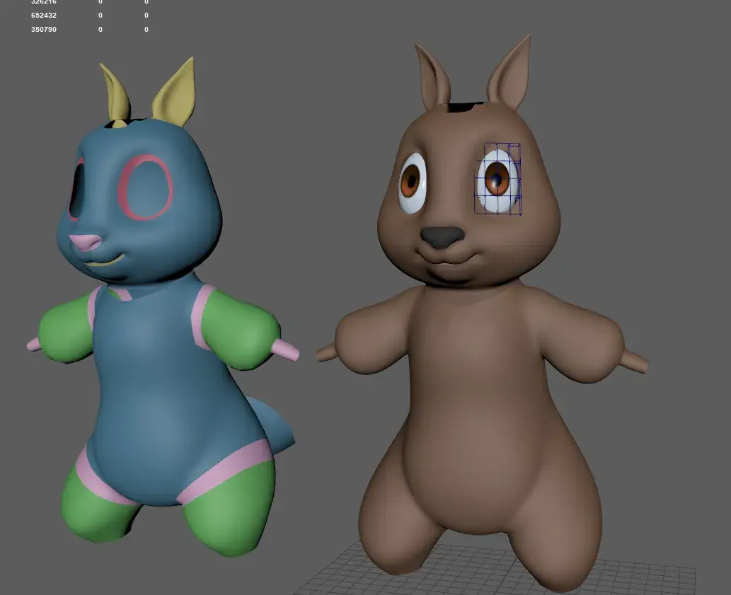Click the 652432 poly count readout
Viewport: 731px width, 595px height.
pyautogui.click(x=44, y=16)
